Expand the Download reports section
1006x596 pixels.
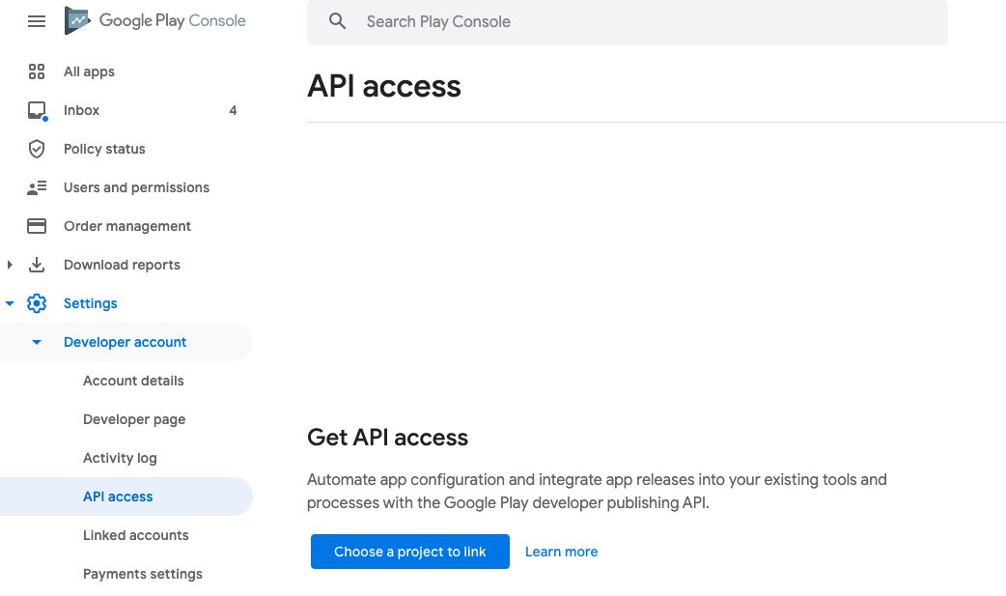tap(10, 265)
